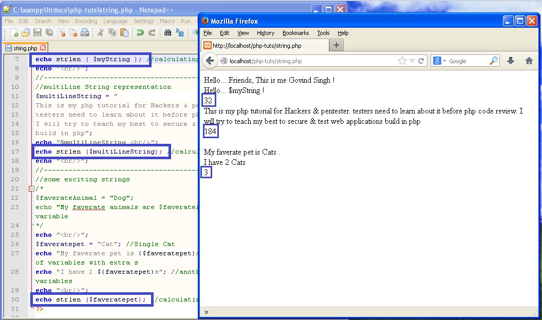Bookmark this page with the star
Viewport: 542px width, 320px height.
401,60
